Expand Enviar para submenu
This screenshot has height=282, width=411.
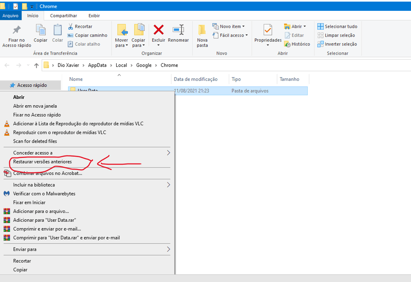pos(169,249)
